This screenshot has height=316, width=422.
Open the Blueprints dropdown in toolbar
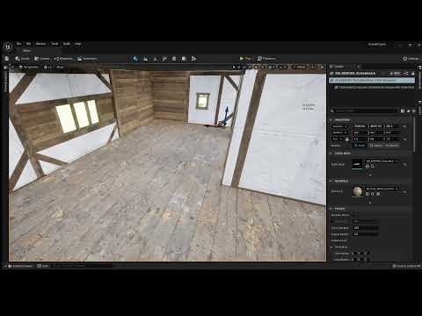[x=63, y=59]
